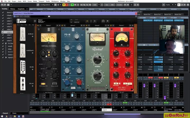Toggle visibility checkmark for reverb

point(3,46)
